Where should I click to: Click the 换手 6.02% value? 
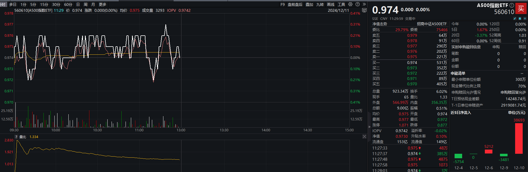click(442, 91)
